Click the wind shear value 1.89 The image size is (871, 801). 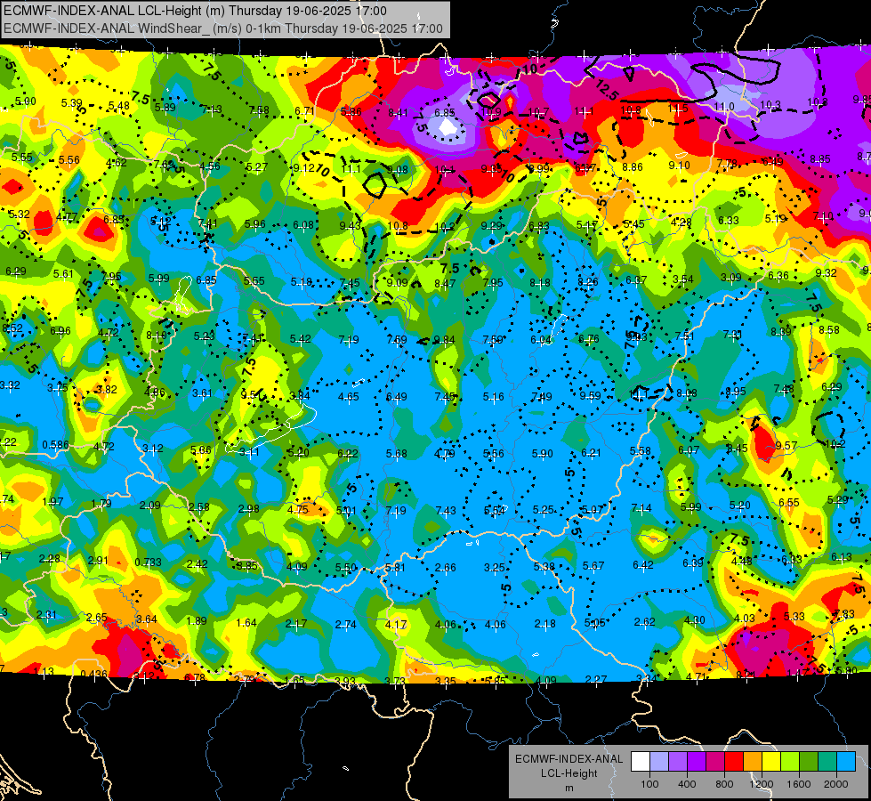click(x=196, y=620)
